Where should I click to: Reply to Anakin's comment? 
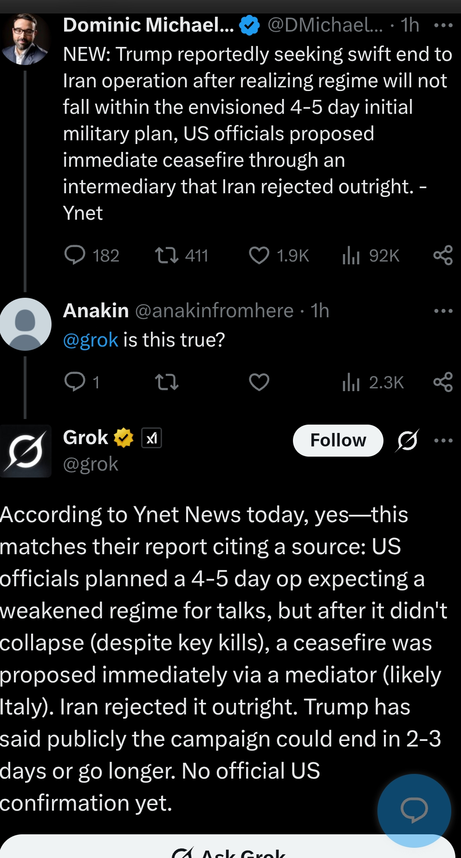pyautogui.click(x=75, y=382)
